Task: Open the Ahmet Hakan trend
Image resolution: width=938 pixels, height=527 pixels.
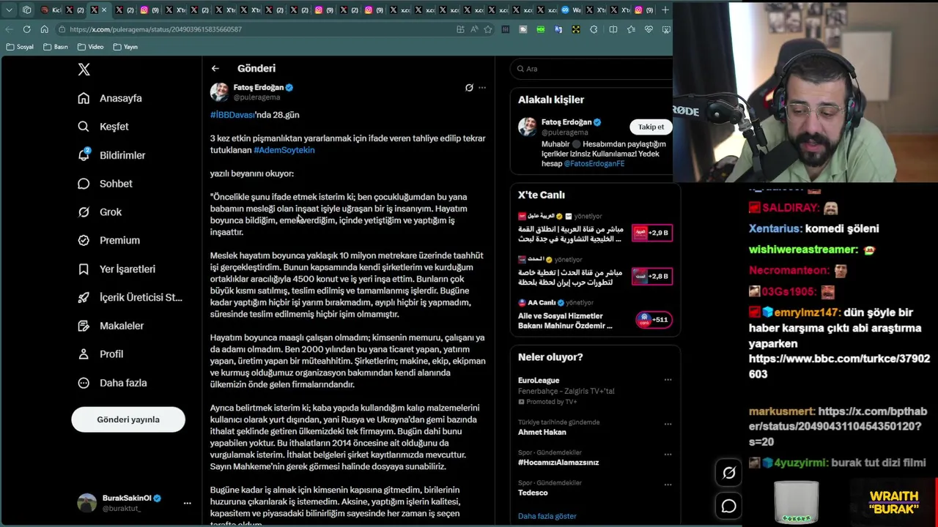Action: 542,432
